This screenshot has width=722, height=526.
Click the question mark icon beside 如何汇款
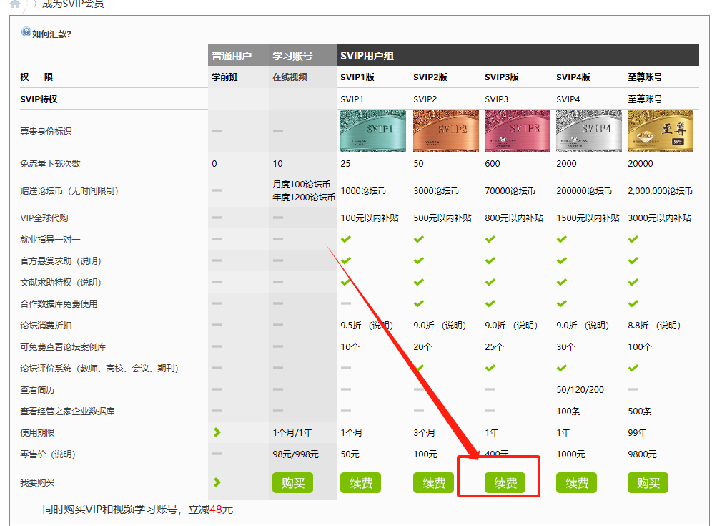[x=26, y=32]
